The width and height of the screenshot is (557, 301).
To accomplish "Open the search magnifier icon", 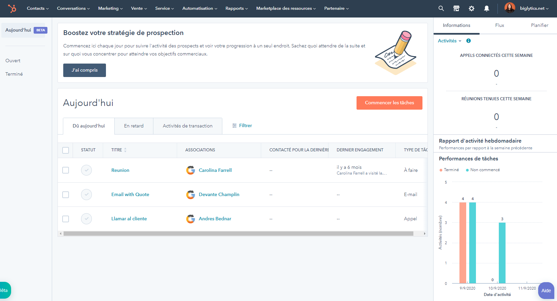I will 441,8.
